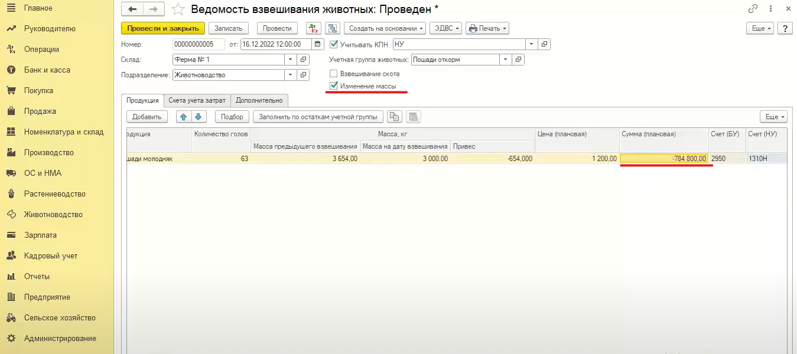Switch to Счета учета затрат tab
Viewport: 797px width, 354px height.
click(x=197, y=101)
